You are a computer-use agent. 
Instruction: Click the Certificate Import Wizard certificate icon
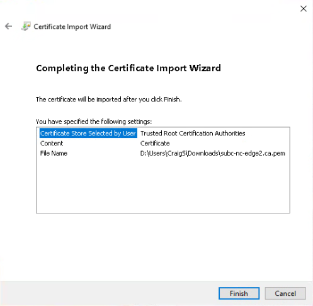[26, 26]
